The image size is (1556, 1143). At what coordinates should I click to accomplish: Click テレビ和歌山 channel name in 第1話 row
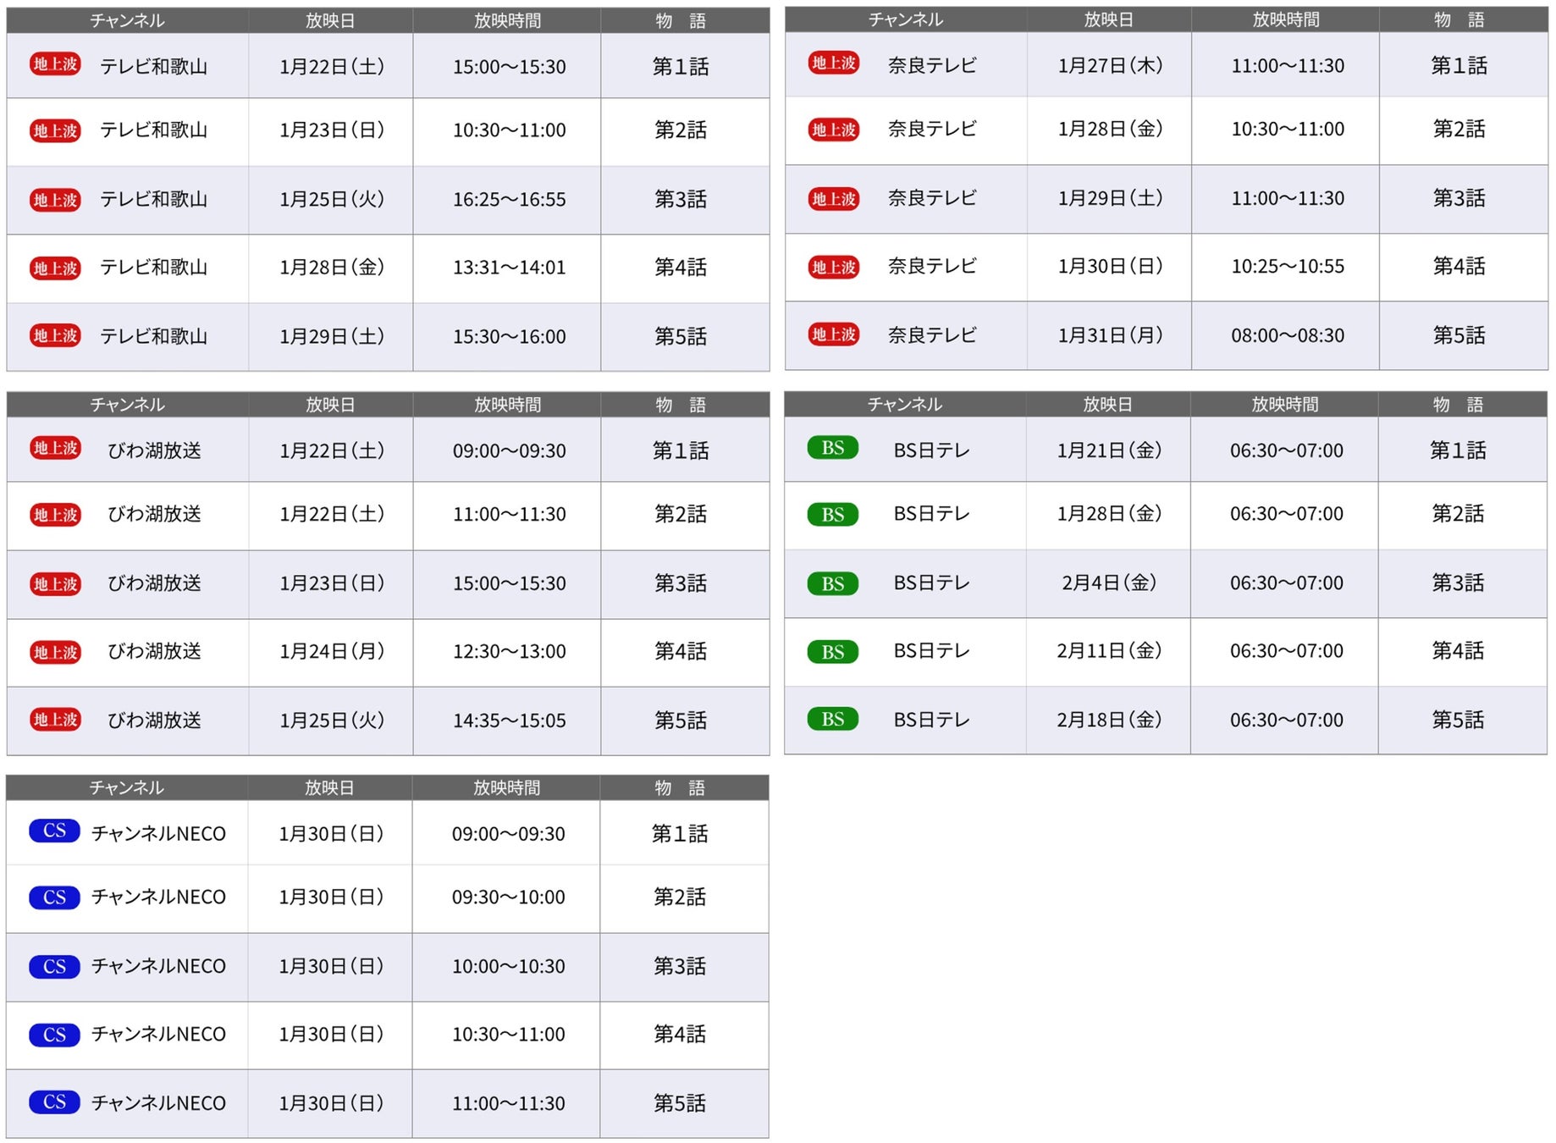click(x=153, y=67)
